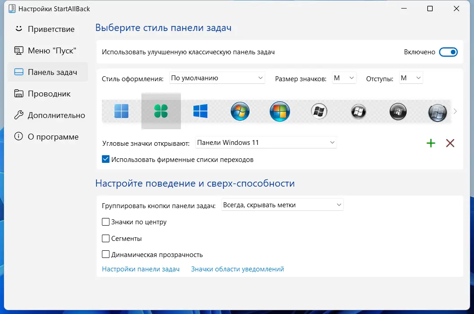Open the Дополнительно section
The image size is (474, 314).
coord(48,115)
